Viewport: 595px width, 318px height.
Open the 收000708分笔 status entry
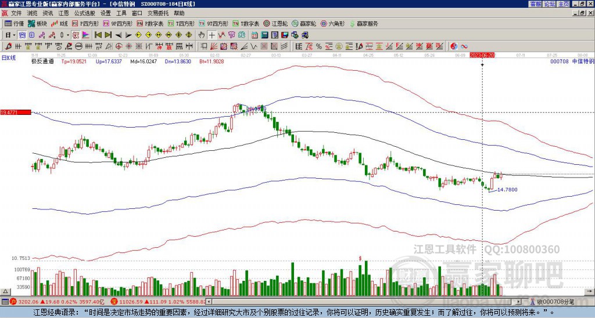552,302
